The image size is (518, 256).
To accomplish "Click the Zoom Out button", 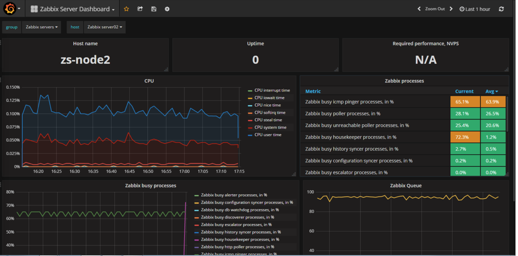I will (435, 9).
